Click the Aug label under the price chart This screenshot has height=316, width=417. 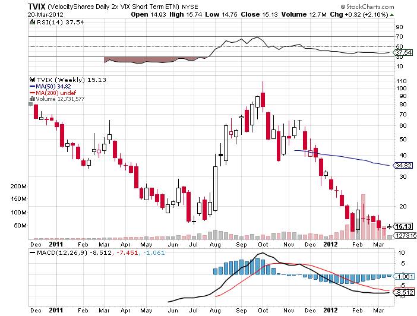[215, 245]
